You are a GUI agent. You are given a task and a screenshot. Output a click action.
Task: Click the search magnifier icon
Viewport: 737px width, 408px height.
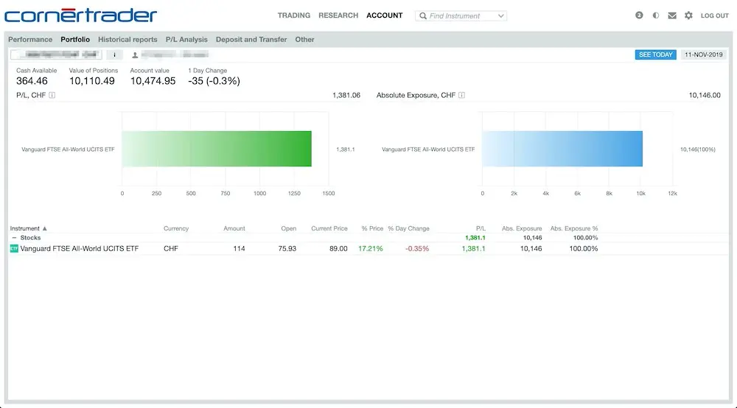click(423, 16)
